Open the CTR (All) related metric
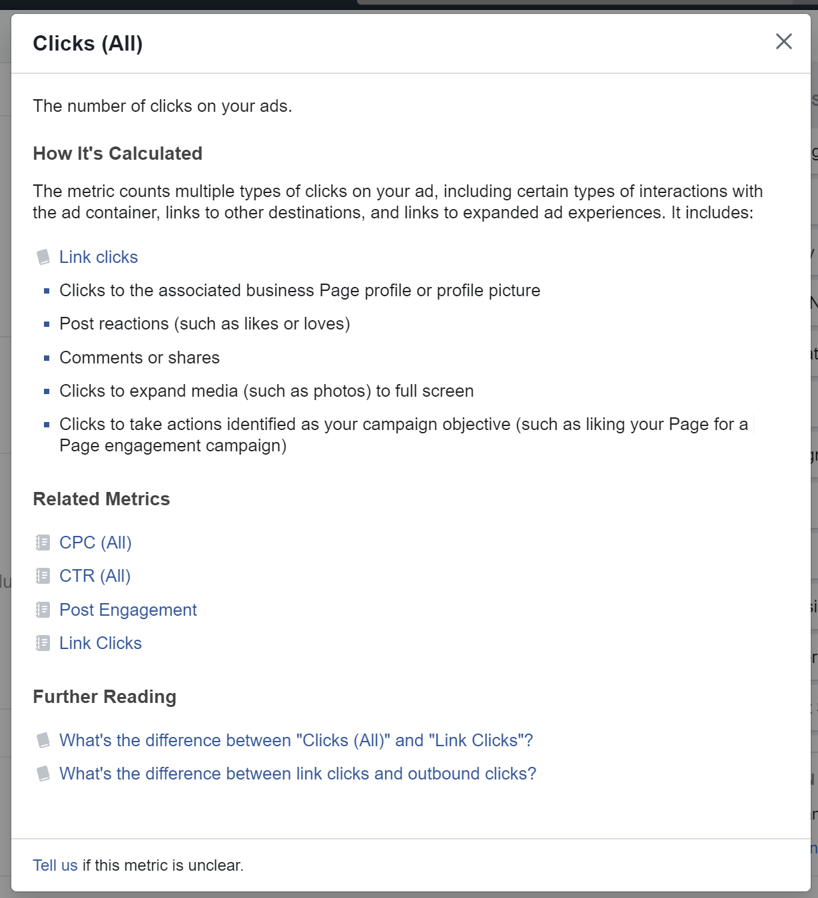 pyautogui.click(x=95, y=576)
